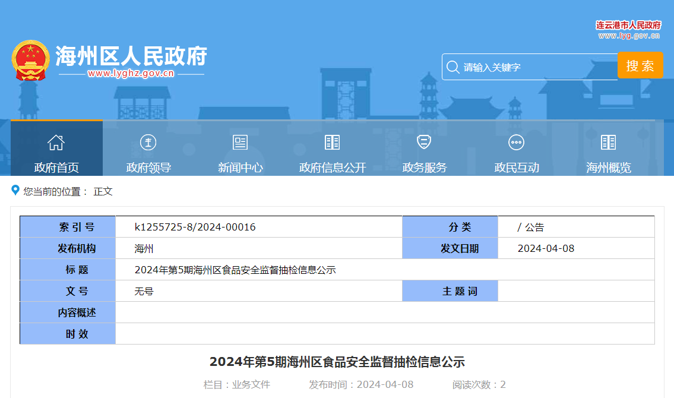Open the 连云港市人民政府 link
The width and height of the screenshot is (674, 398).
(x=628, y=25)
